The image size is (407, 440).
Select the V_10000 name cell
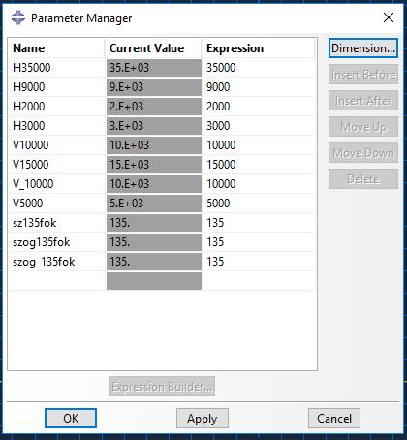(57, 184)
